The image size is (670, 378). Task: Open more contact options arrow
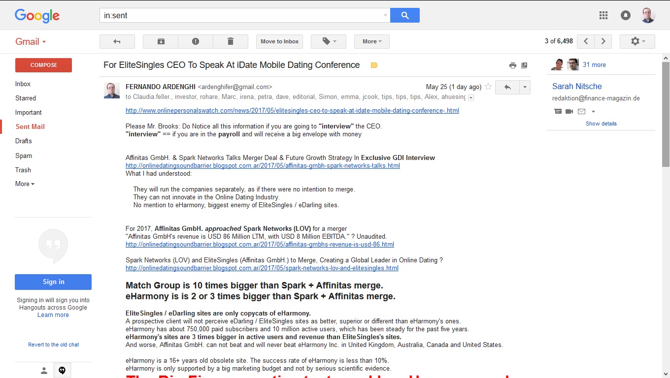click(593, 112)
